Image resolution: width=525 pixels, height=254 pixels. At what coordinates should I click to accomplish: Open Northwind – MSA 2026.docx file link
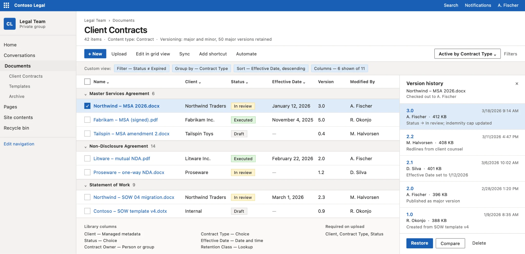126,106
